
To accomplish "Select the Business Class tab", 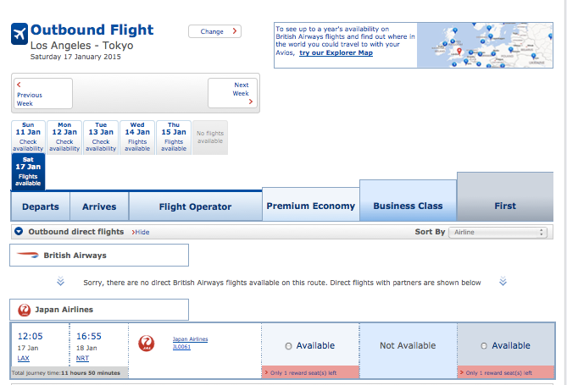I will coord(408,206).
